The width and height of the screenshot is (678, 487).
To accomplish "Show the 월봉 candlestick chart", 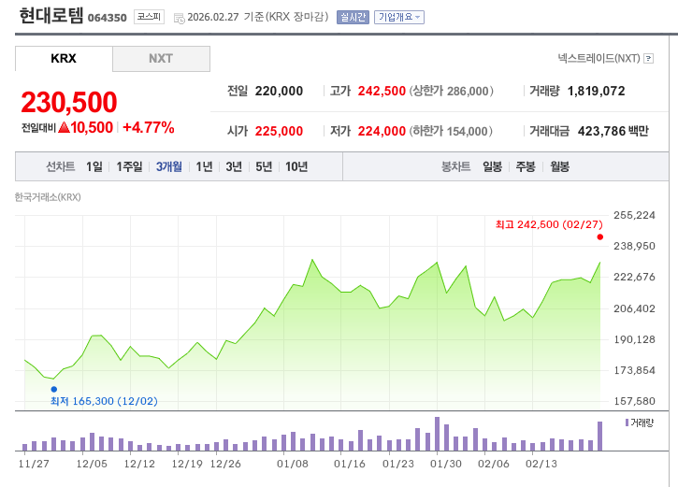I will tap(559, 166).
